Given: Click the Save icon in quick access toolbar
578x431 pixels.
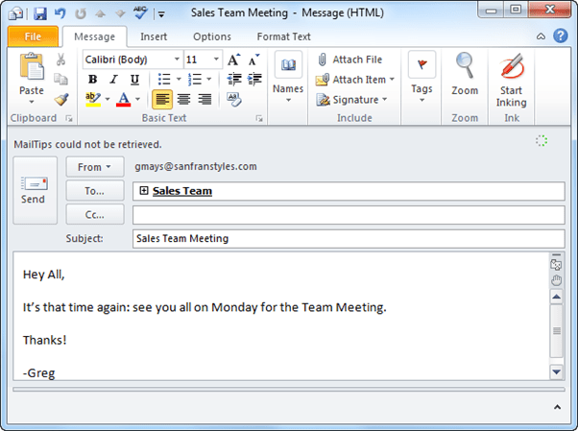Looking at the screenshot, I should 39,13.
